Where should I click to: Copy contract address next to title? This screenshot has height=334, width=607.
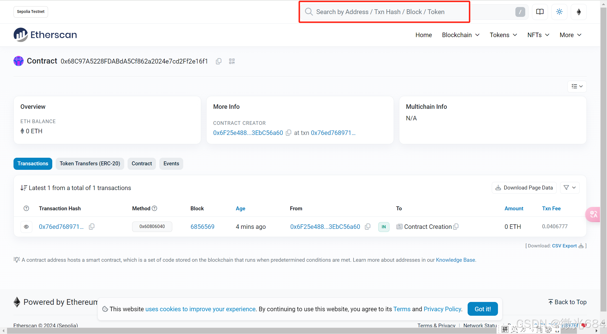[219, 61]
